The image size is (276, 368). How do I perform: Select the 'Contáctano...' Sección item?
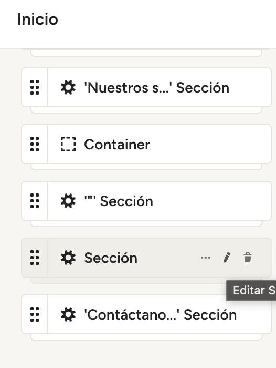click(x=146, y=314)
